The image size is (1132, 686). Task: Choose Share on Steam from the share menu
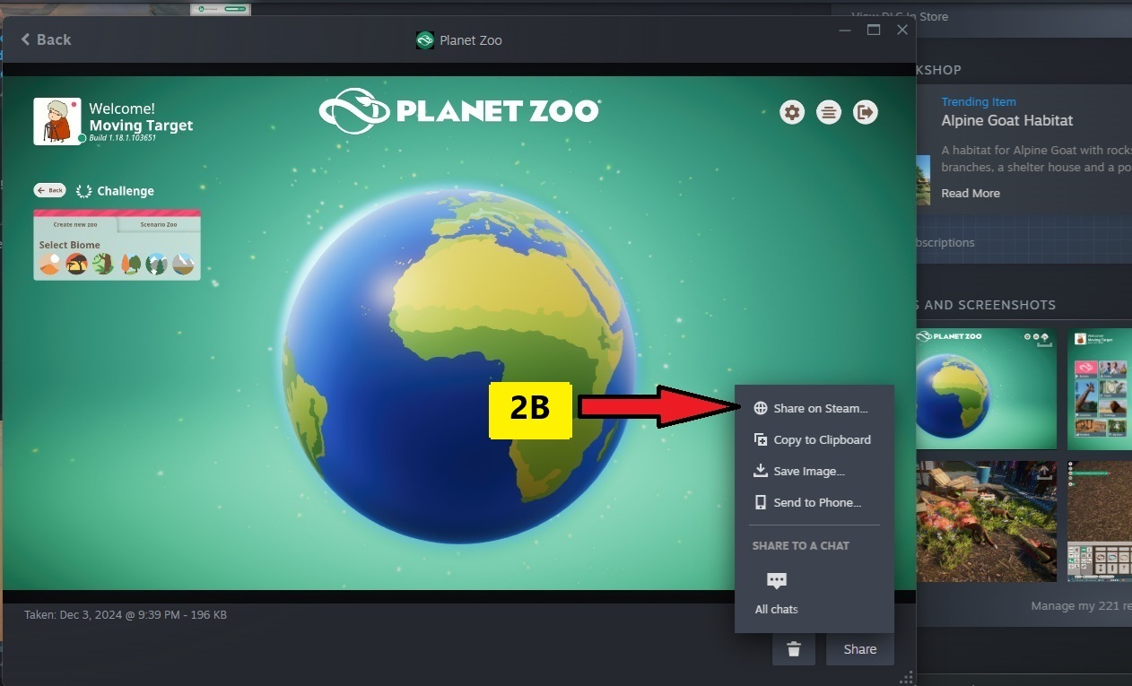(810, 408)
